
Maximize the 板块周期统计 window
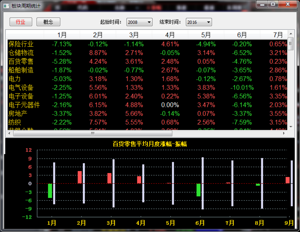[x=273, y=4]
